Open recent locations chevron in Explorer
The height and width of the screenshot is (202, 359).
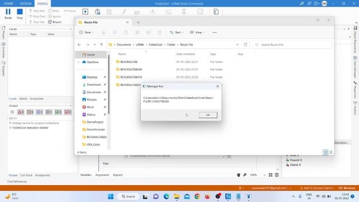click(95, 45)
